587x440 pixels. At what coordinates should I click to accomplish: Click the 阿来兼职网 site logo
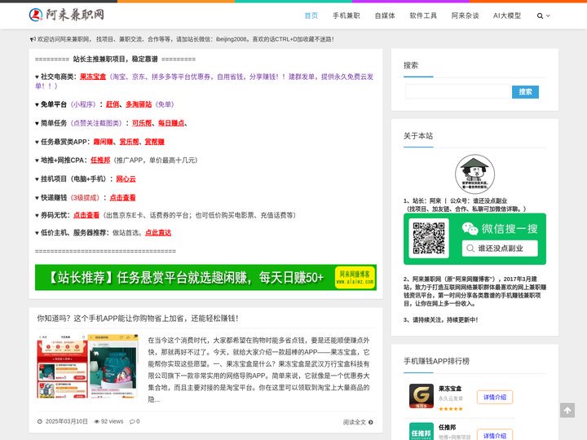(x=66, y=15)
